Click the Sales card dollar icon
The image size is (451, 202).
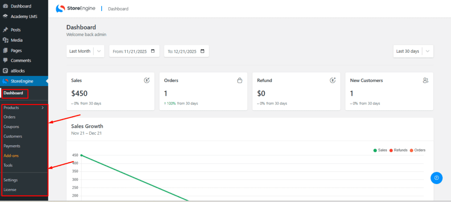147,81
